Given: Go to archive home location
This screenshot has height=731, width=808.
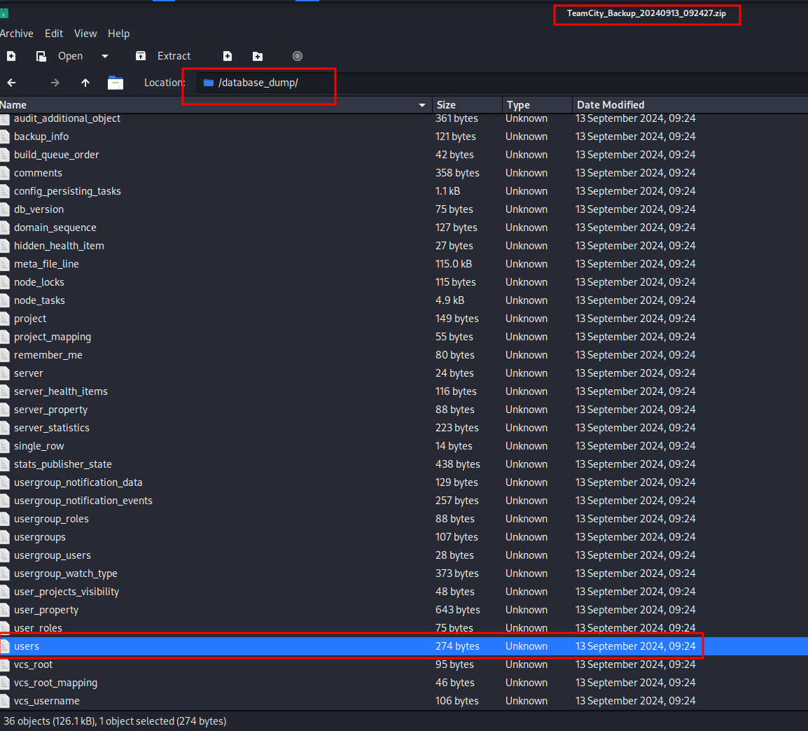Looking at the screenshot, I should tap(116, 83).
